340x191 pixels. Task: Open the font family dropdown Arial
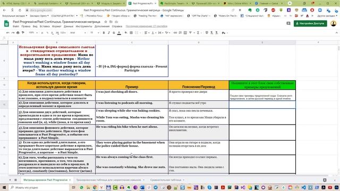pyautogui.click(x=78, y=33)
